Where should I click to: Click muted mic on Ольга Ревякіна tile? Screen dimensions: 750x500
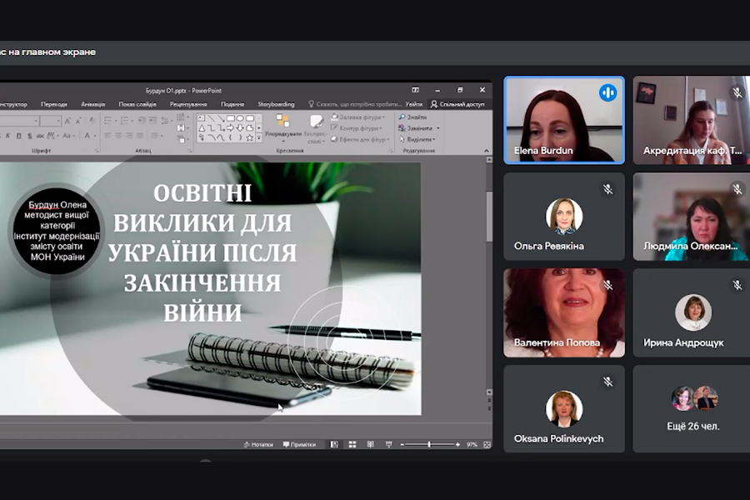(608, 189)
